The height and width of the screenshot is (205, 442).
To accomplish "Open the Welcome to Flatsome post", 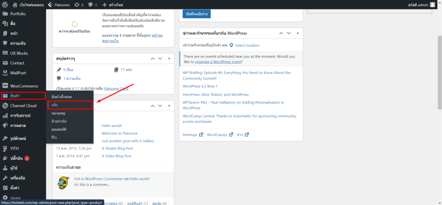I will click(x=120, y=133).
